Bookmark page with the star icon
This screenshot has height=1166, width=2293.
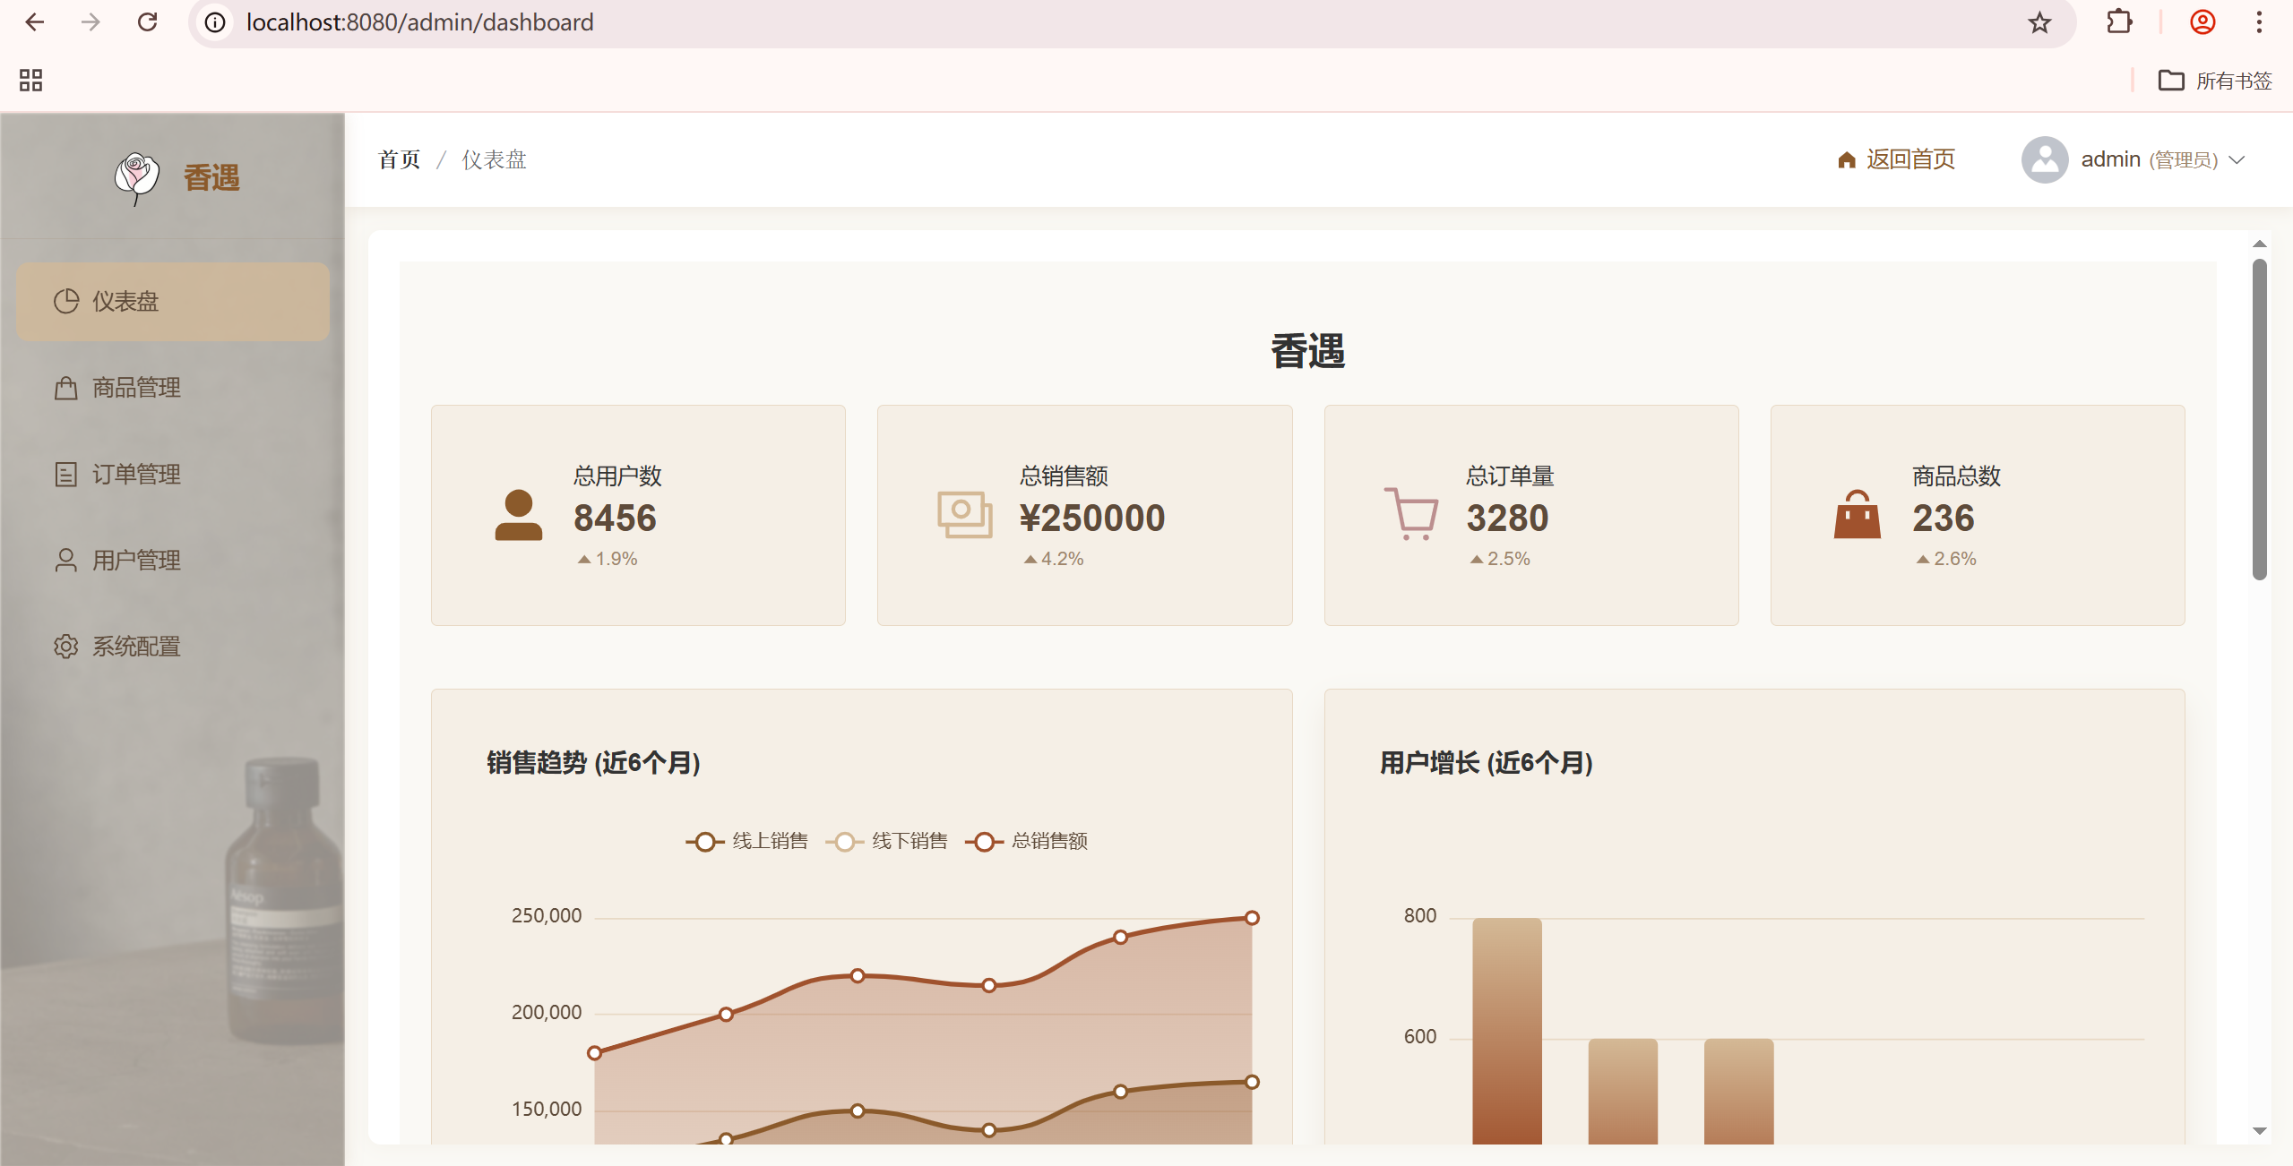point(2039,22)
